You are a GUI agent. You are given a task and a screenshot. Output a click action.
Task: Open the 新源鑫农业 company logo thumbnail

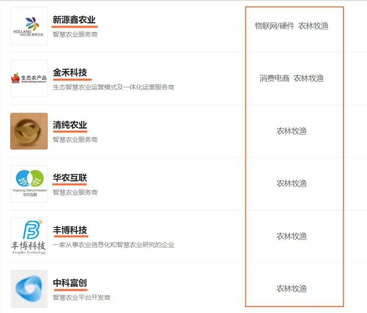[x=29, y=26]
